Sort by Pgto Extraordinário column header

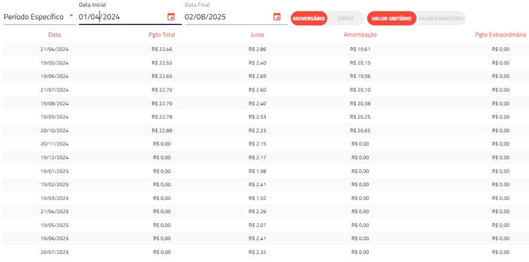501,35
